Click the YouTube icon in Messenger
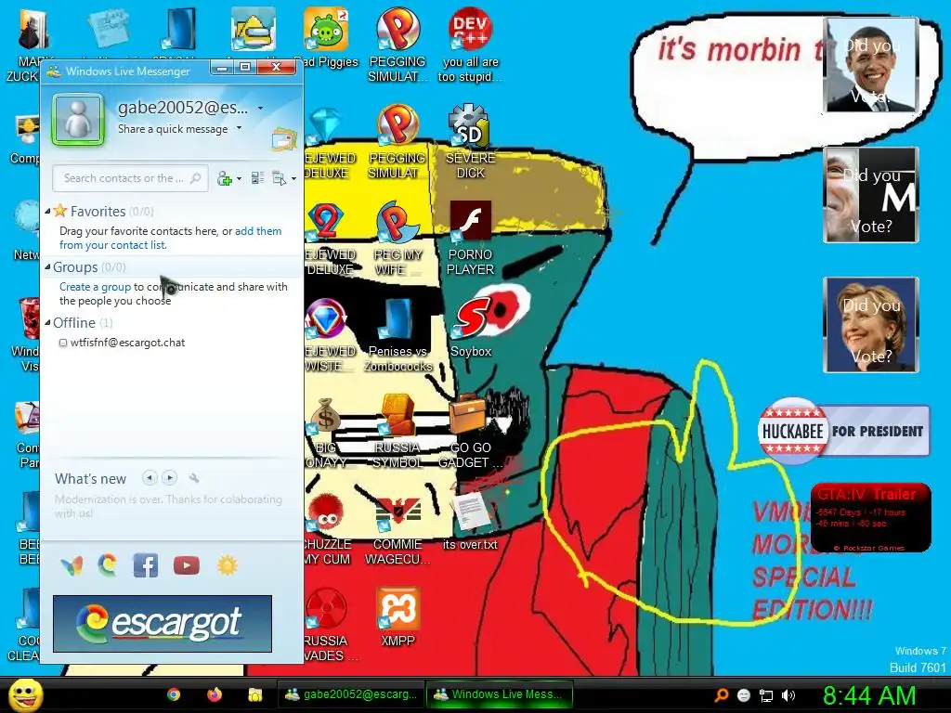This screenshot has width=951, height=713. coord(186,565)
